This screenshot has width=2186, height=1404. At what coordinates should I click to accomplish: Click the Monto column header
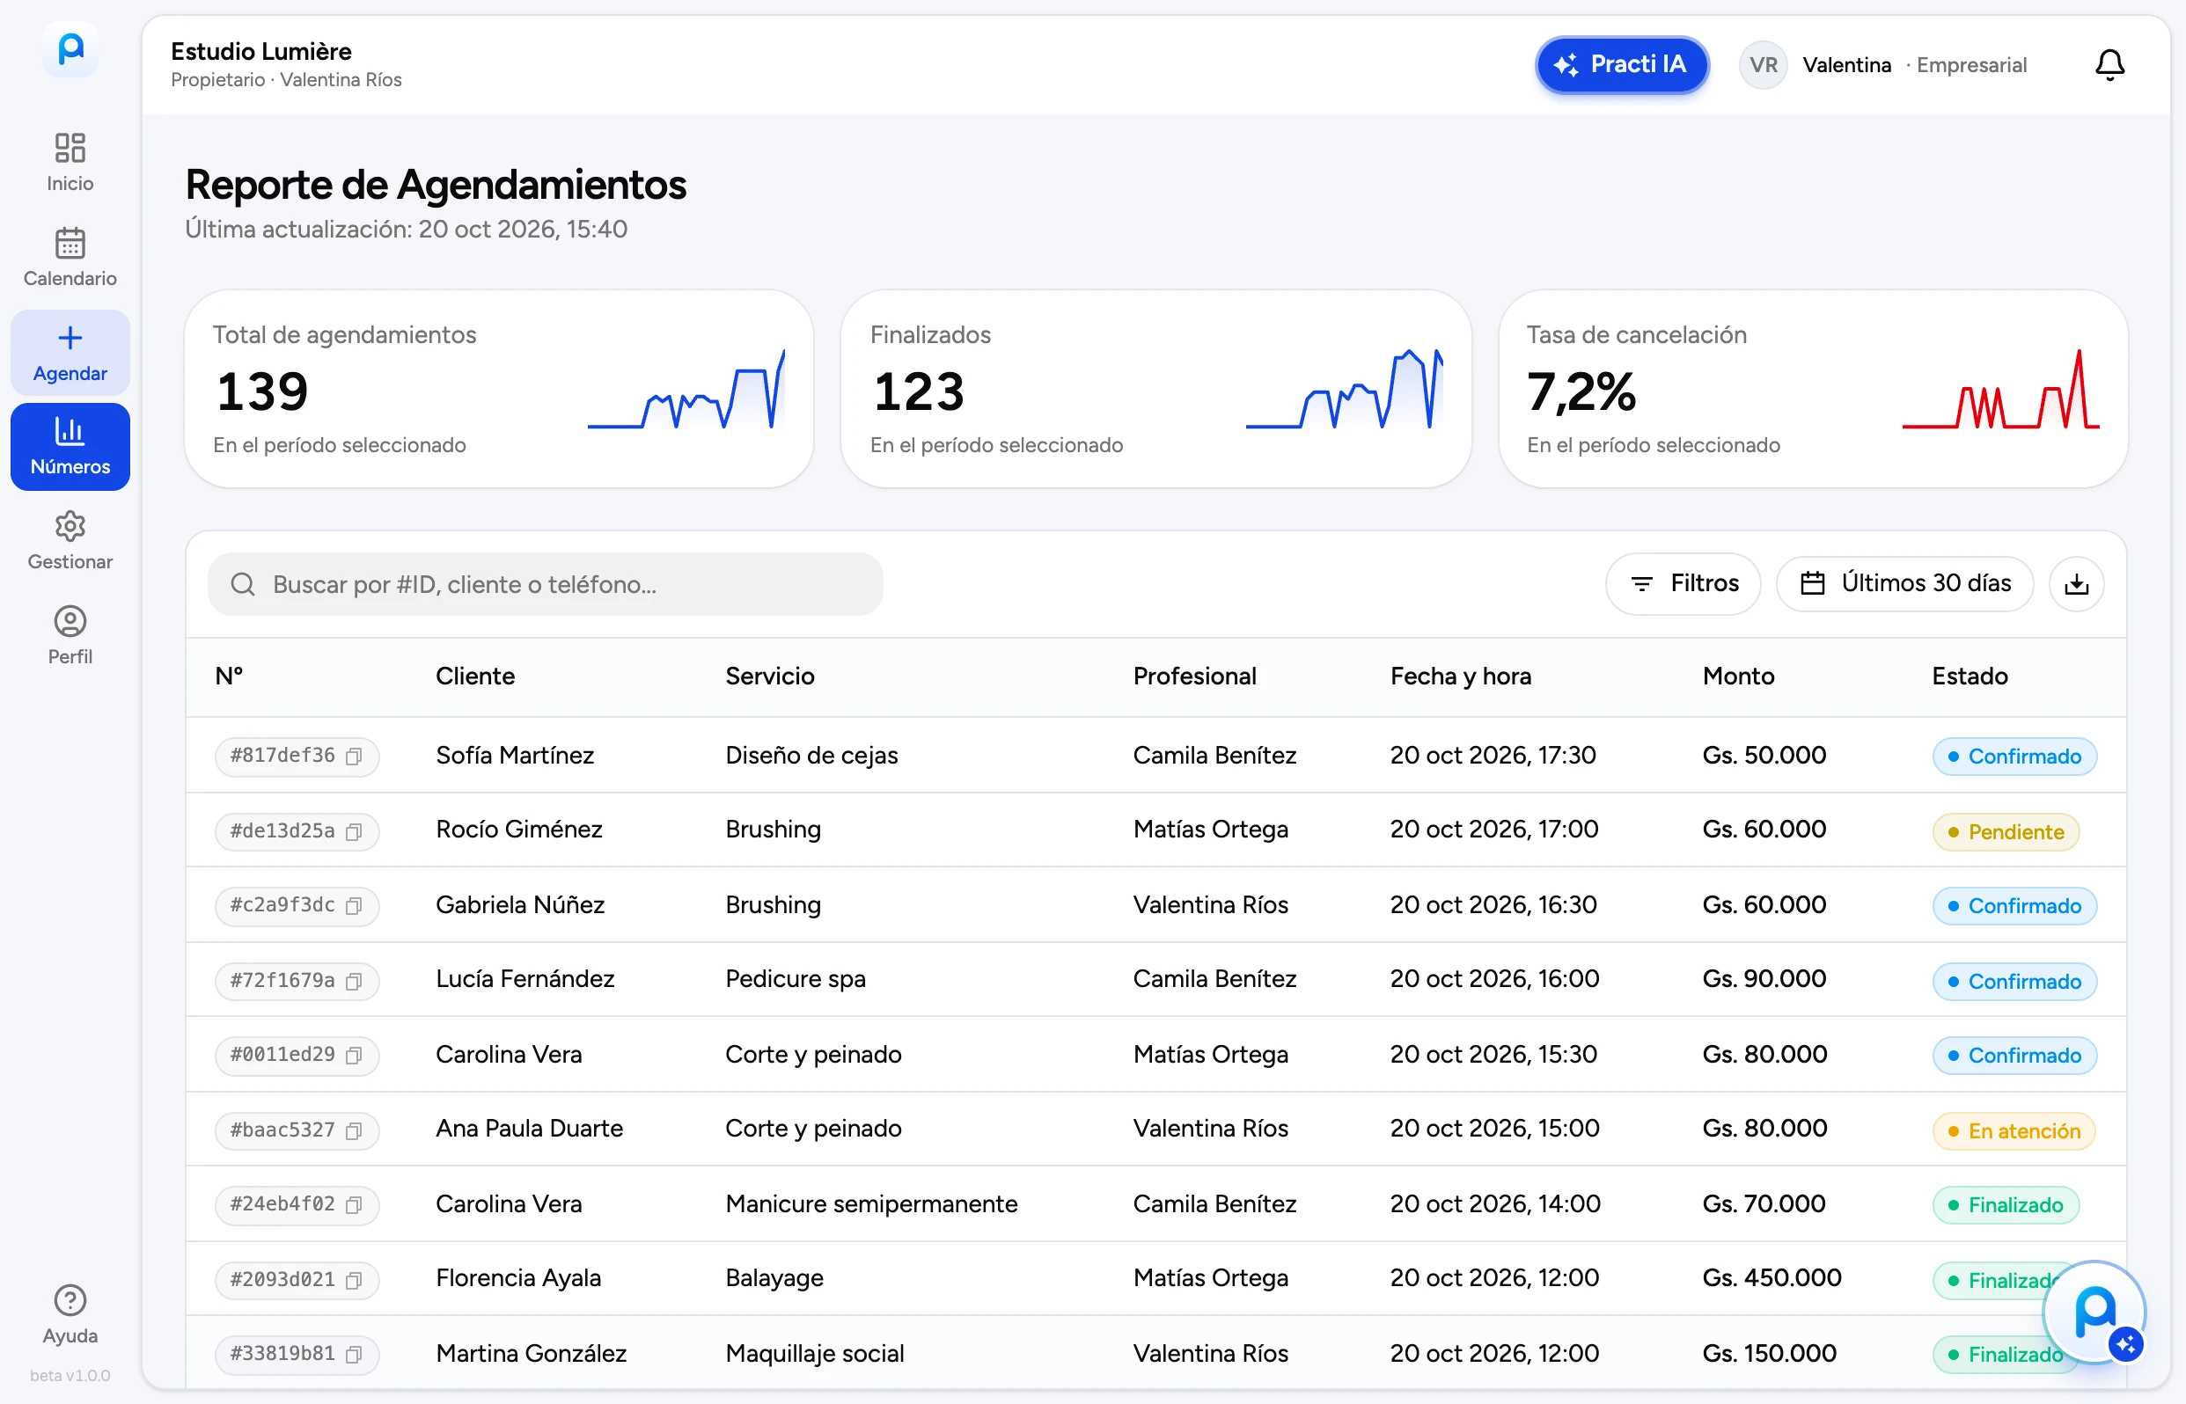(1738, 676)
